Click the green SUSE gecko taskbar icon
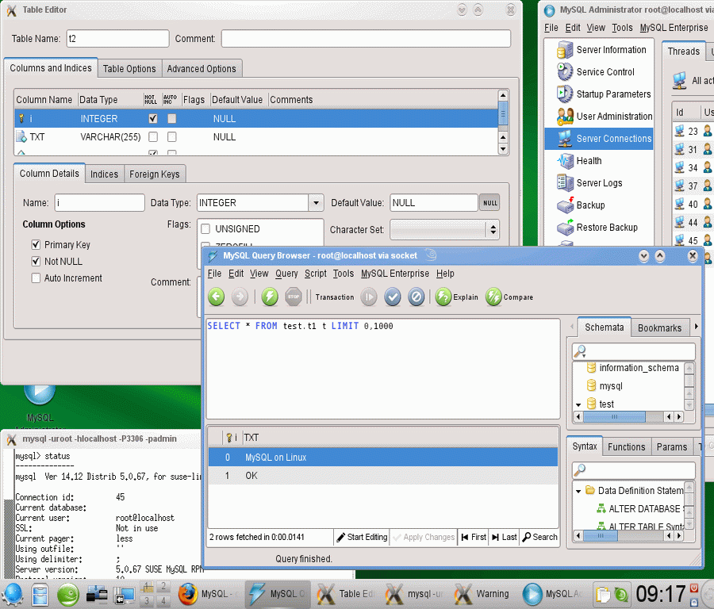The width and height of the screenshot is (714, 609). [68, 595]
